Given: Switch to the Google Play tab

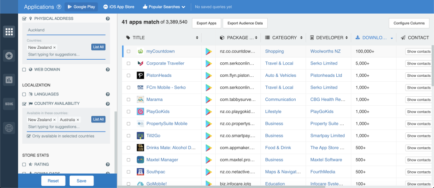Looking at the screenshot, I should (x=81, y=7).
